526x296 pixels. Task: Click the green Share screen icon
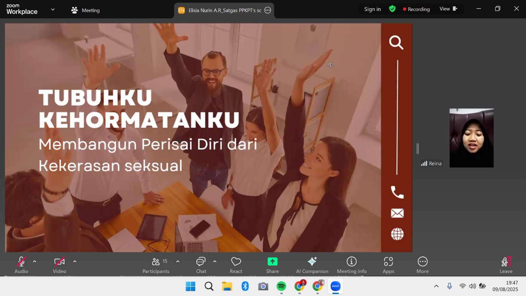[272, 261]
